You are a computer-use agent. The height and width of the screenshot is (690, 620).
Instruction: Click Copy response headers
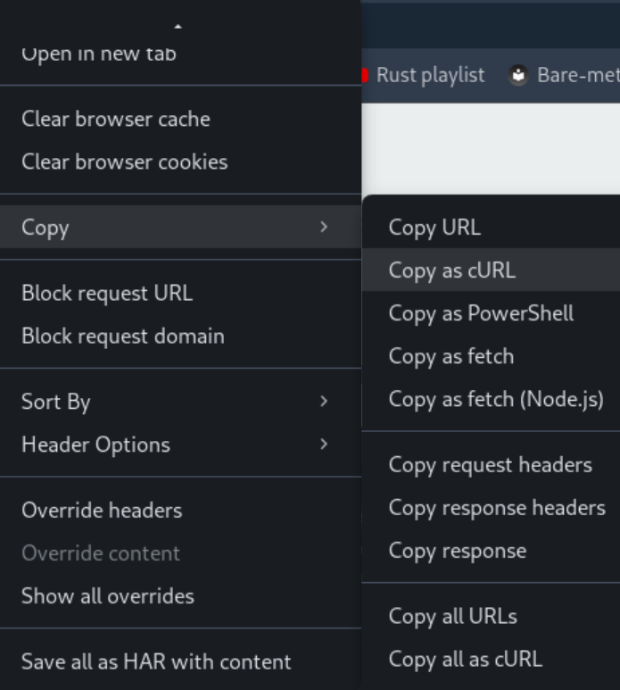pyautogui.click(x=497, y=508)
